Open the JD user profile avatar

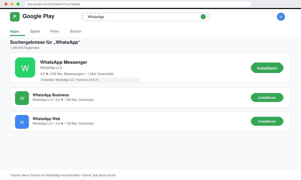281,17
